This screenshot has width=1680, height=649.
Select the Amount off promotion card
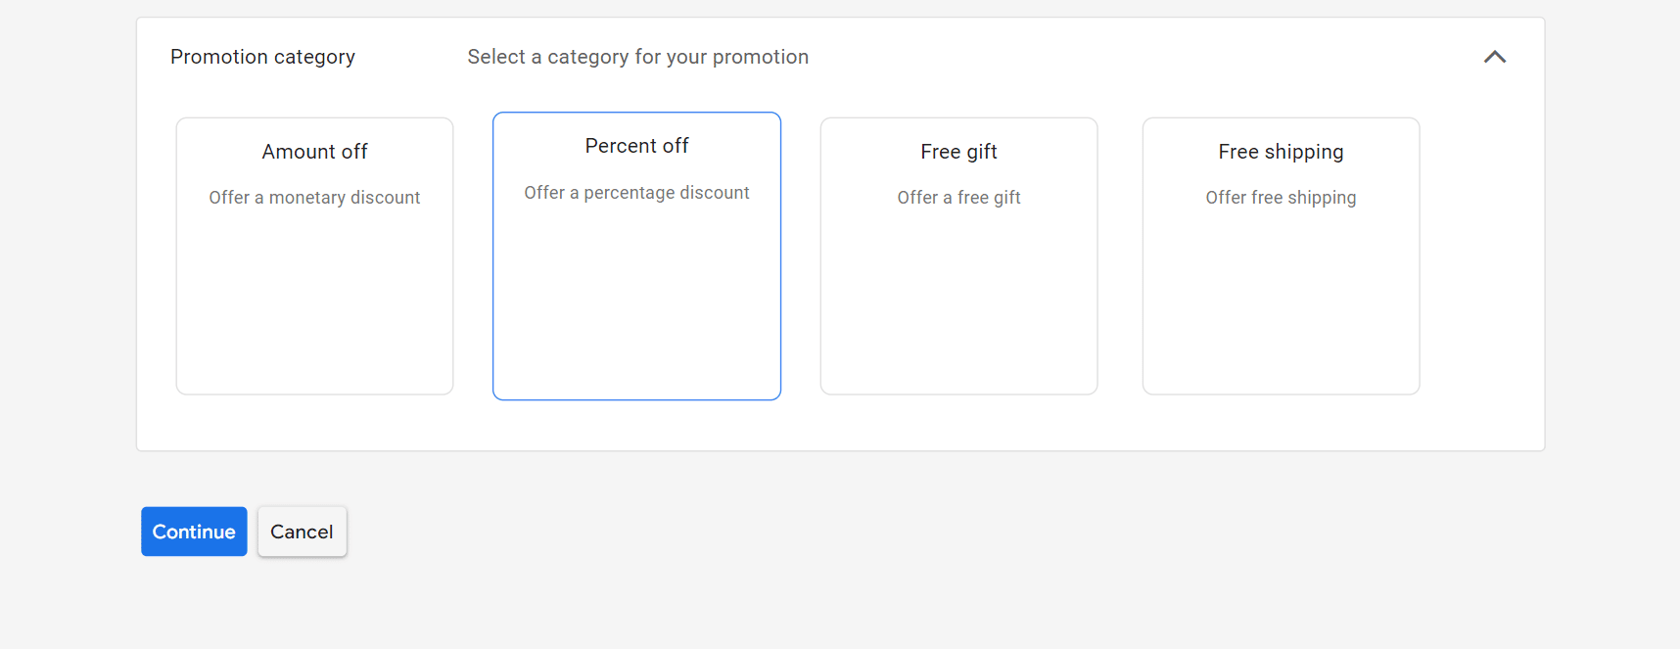[314, 256]
